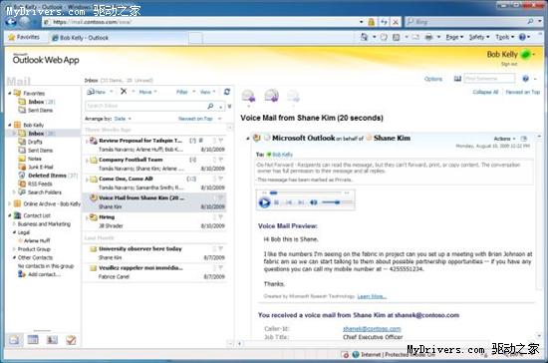Screen dimensions: 548x363
Task: Mute the voice mail player speaker icon
Action: click(x=314, y=202)
